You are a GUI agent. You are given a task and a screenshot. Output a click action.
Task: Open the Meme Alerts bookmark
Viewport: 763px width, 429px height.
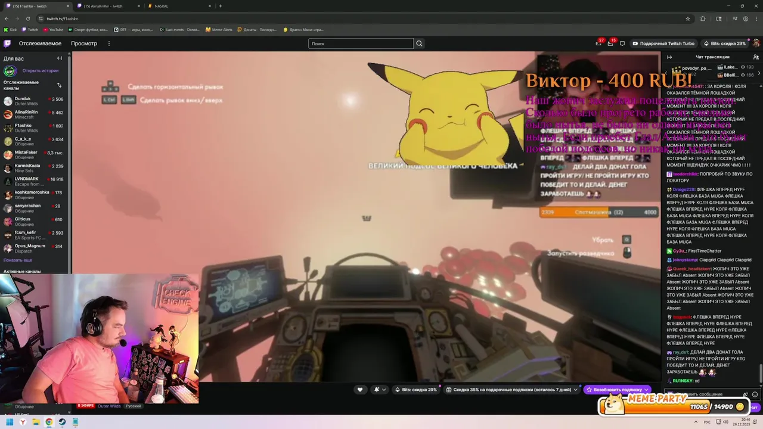219,29
